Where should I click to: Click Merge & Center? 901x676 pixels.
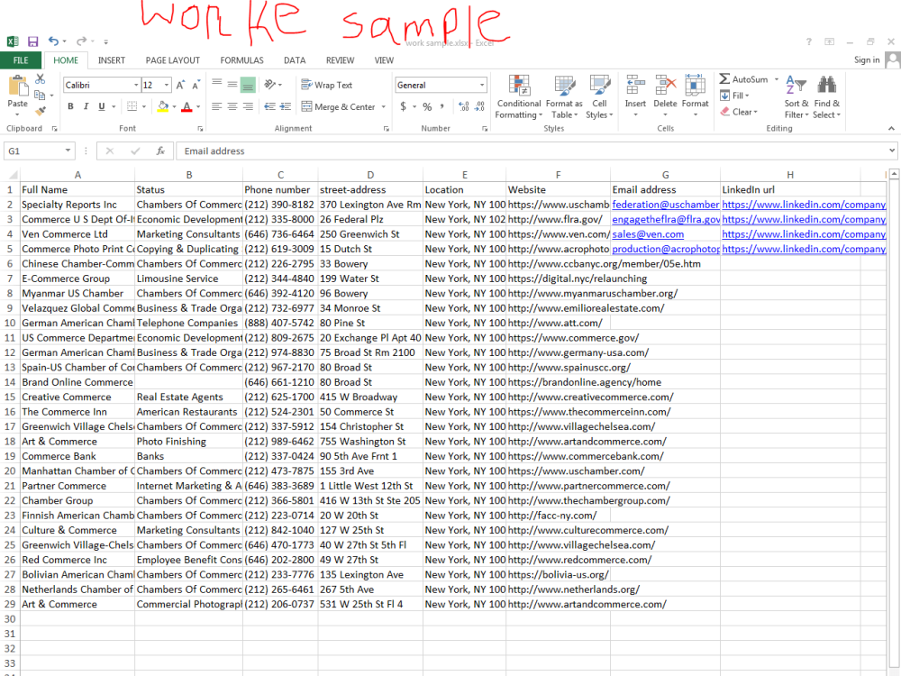[x=338, y=107]
